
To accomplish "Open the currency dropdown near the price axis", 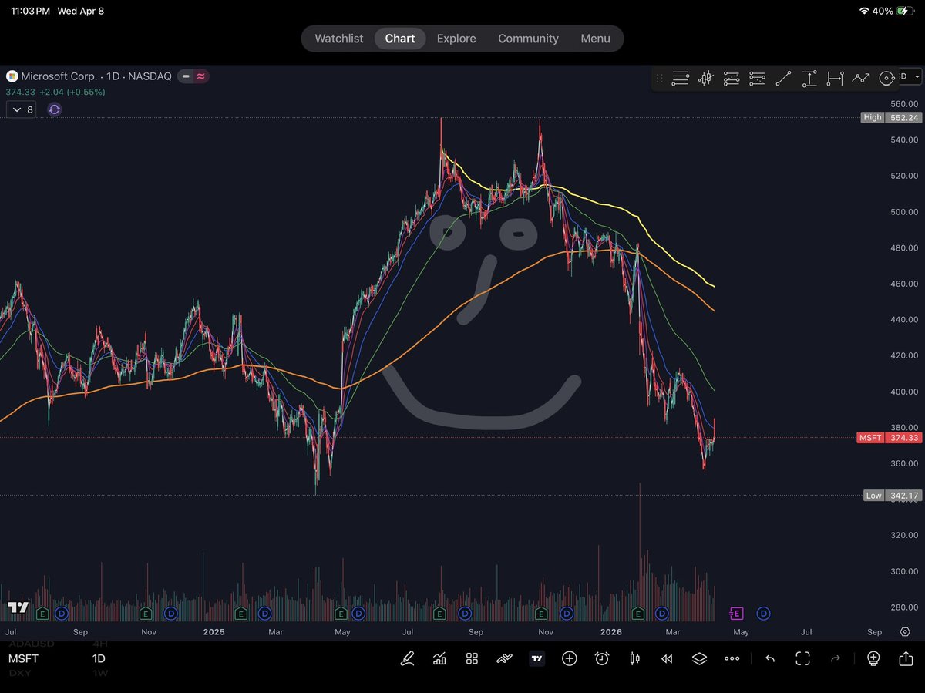I will tap(910, 76).
